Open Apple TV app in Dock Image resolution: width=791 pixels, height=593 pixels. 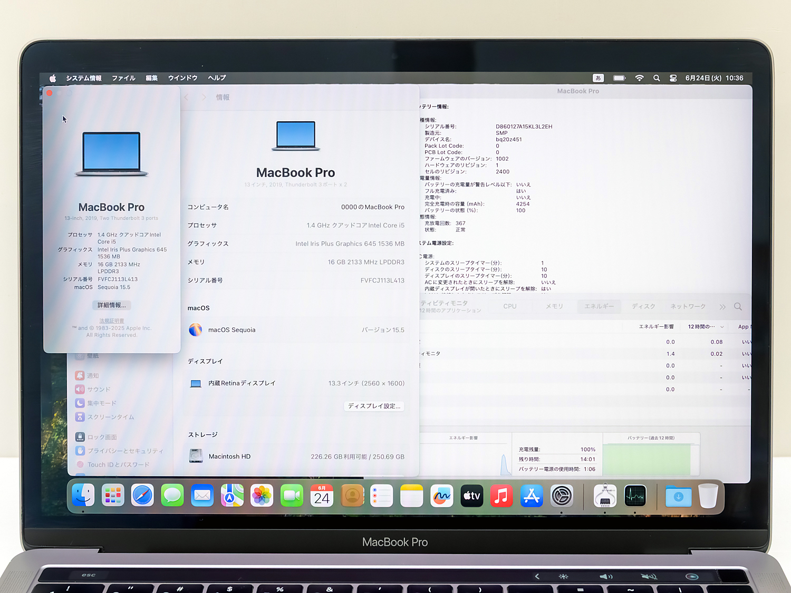tap(471, 495)
